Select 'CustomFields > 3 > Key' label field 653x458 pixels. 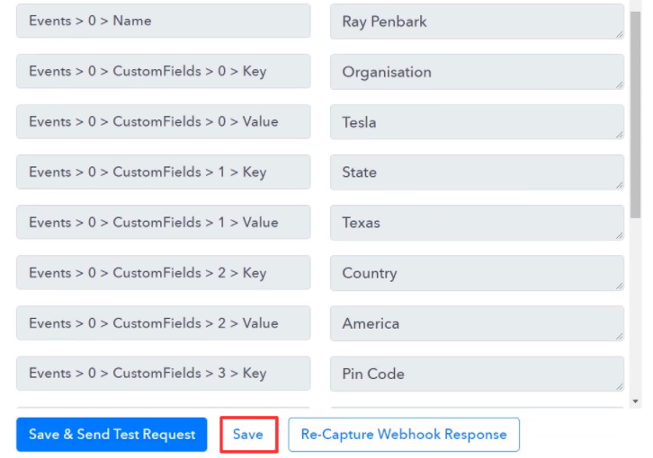point(164,374)
